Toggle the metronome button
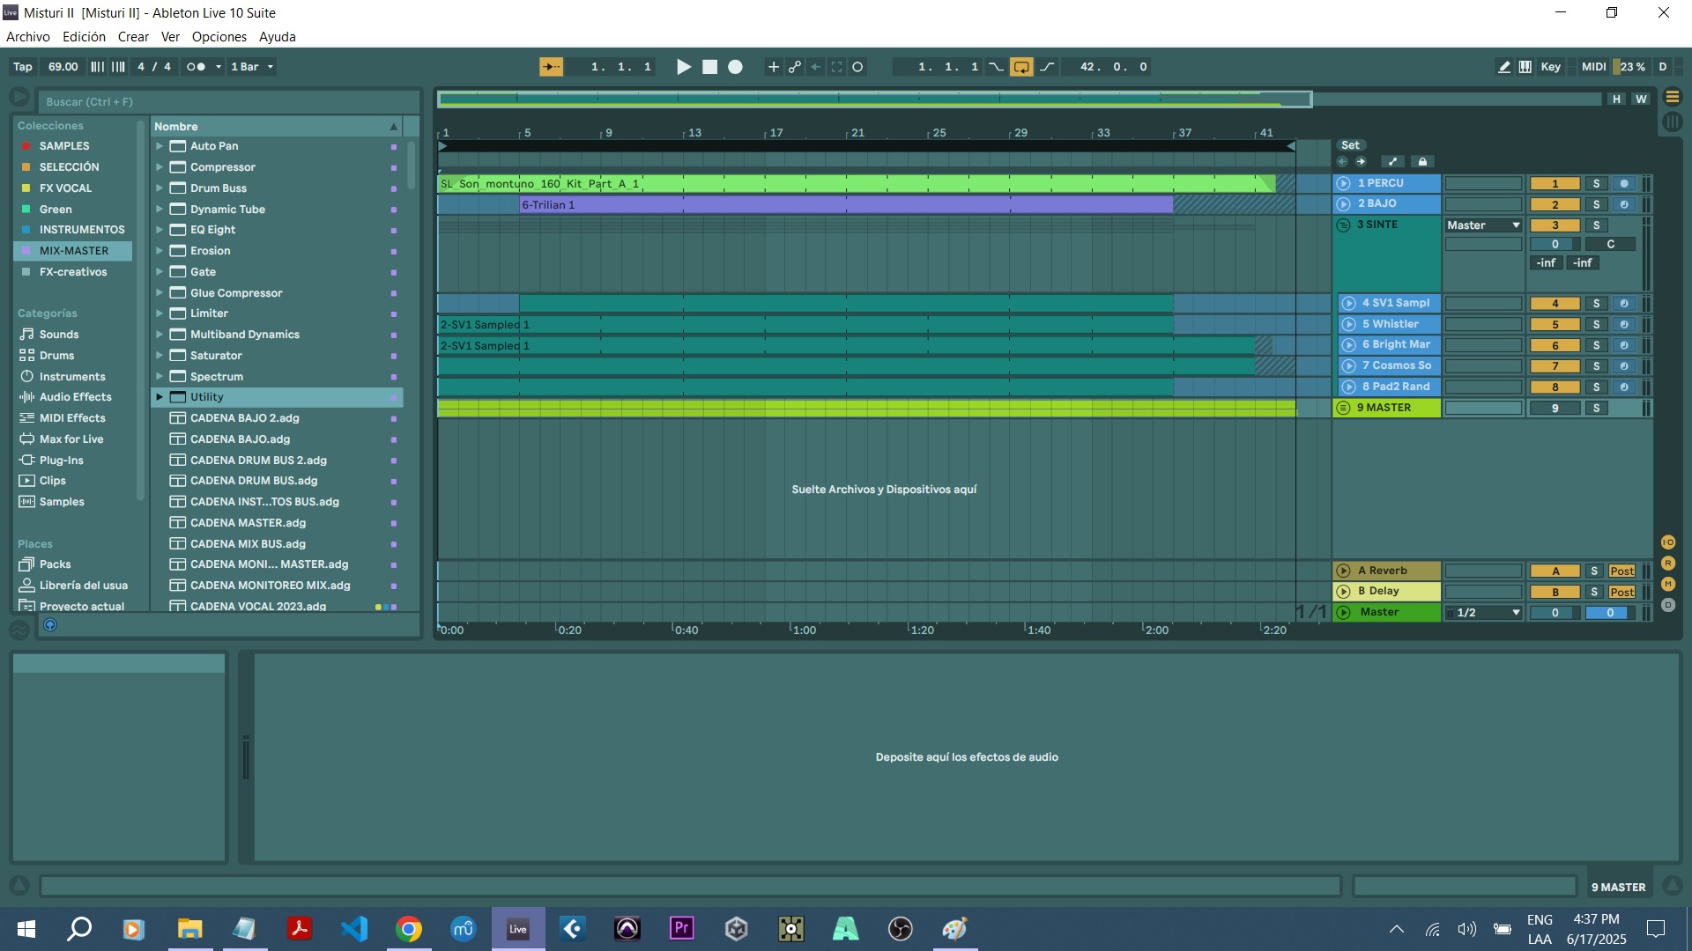Image resolution: width=1692 pixels, height=951 pixels. (x=196, y=67)
